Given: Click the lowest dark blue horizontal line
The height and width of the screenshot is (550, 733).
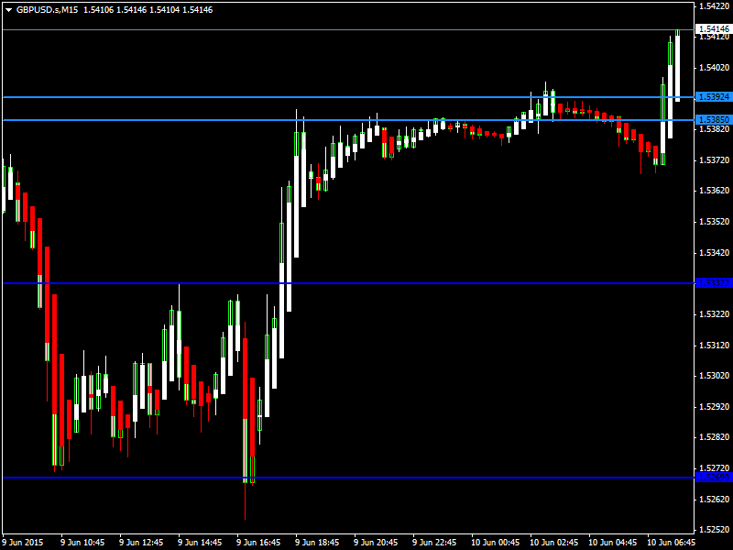Looking at the screenshot, I should tap(366, 477).
